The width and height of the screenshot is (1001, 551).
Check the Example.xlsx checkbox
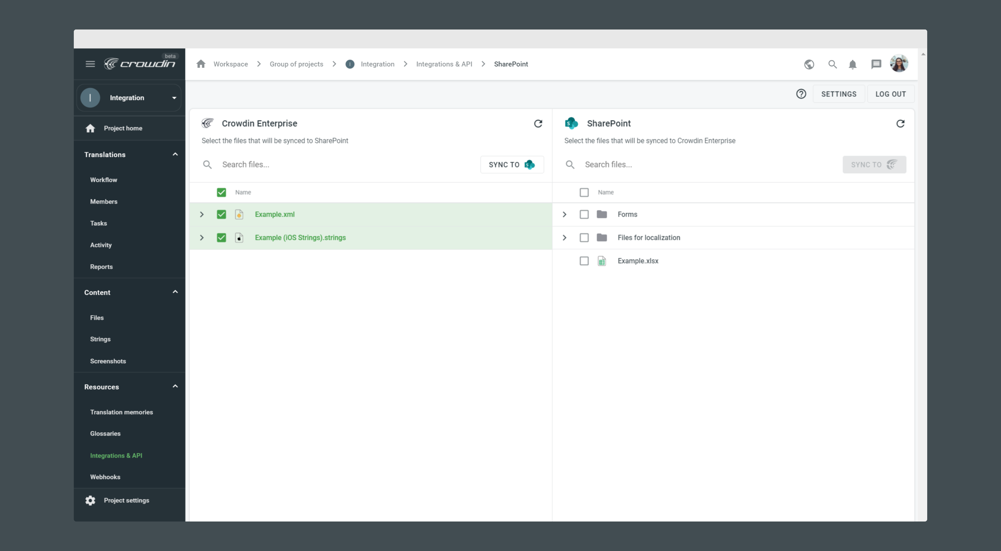584,261
